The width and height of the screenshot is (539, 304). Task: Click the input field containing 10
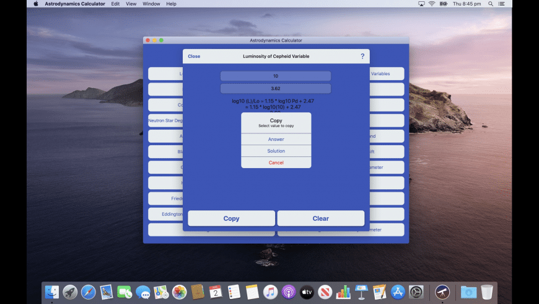click(x=276, y=76)
